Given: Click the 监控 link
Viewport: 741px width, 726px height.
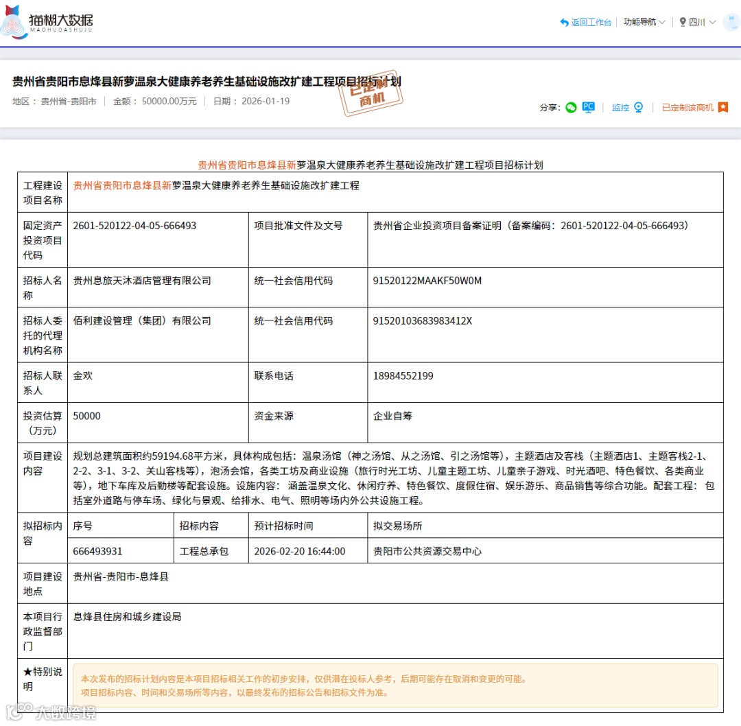Looking at the screenshot, I should tap(620, 108).
